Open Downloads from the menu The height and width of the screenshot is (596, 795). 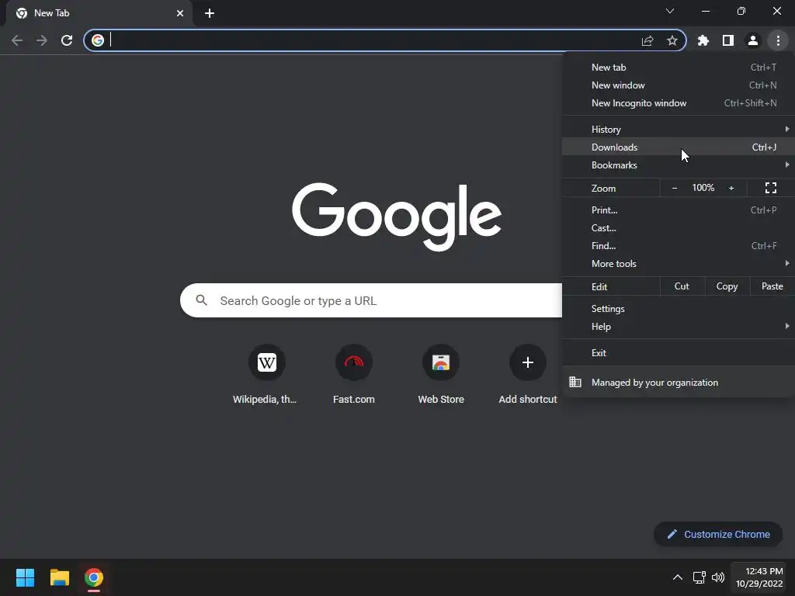679,147
